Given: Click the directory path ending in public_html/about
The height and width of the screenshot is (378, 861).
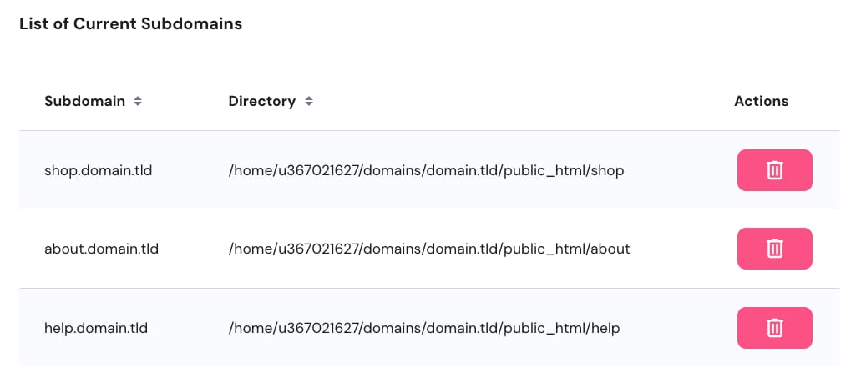Looking at the screenshot, I should (428, 249).
